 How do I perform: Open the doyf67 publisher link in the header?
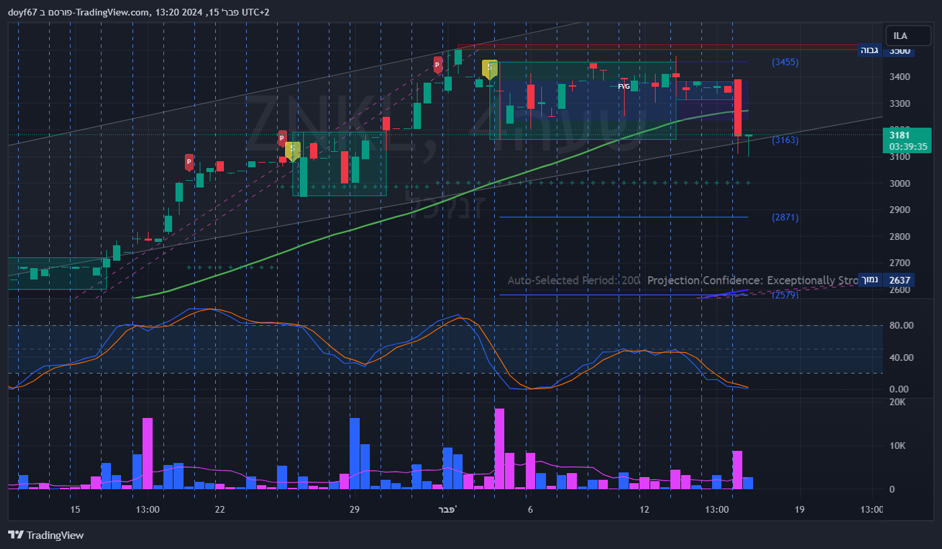coord(22,12)
